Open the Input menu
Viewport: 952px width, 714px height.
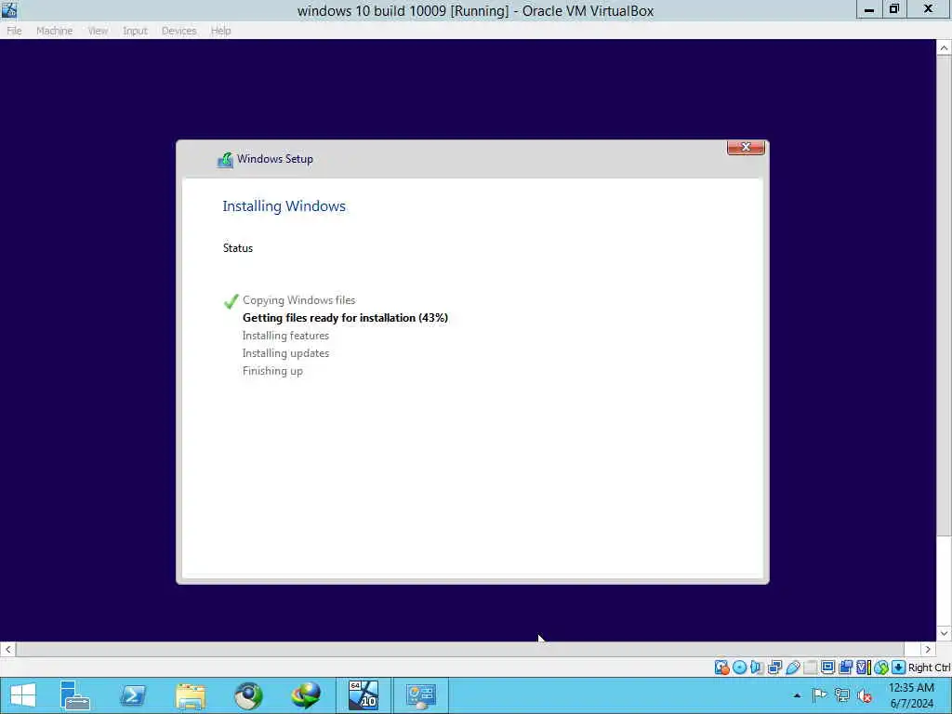point(135,31)
